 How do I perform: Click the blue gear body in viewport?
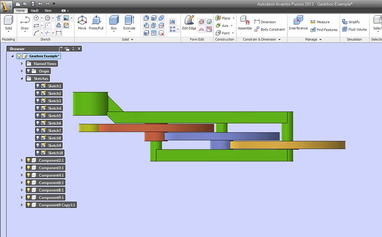tap(222, 136)
